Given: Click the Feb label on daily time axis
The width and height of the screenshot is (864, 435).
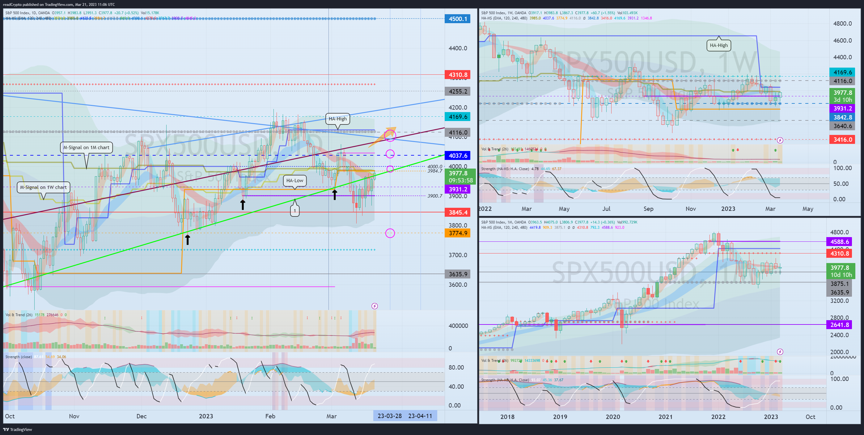Looking at the screenshot, I should [x=270, y=416].
